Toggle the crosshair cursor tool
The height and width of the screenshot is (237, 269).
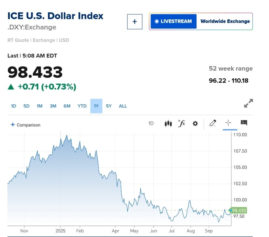point(228,123)
